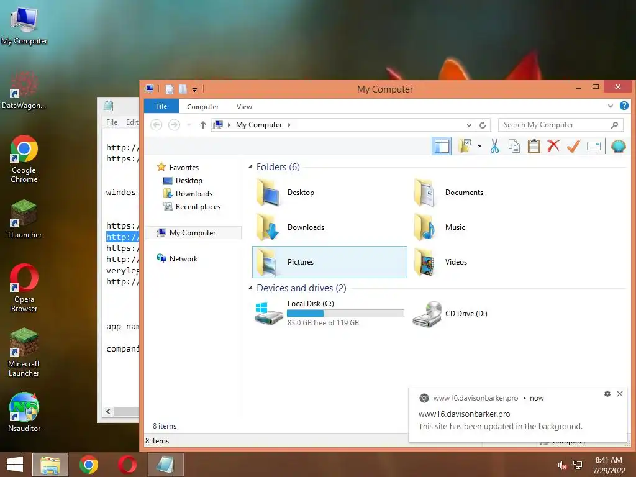The image size is (636, 477).
Task: Click Opera Browser desktop shortcut
Action: (24, 288)
